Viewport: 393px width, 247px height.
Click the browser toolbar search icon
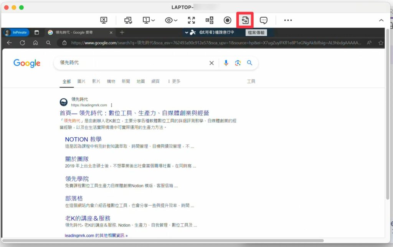click(x=48, y=43)
